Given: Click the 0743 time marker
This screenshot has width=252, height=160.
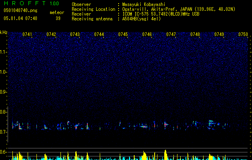Looking at the screenshot, I should coord(75,34).
